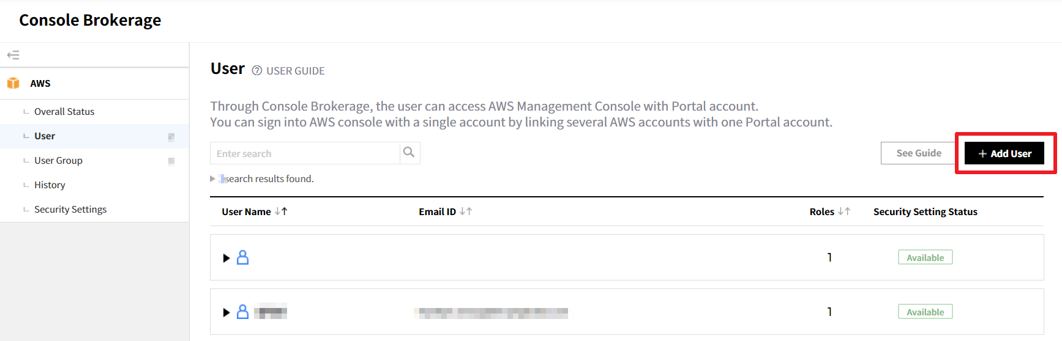This screenshot has width=1062, height=341.
Task: Focus the Enter search input field
Action: click(305, 153)
